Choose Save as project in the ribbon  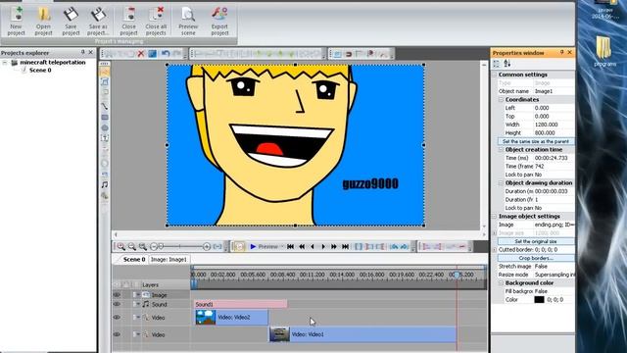(x=98, y=20)
